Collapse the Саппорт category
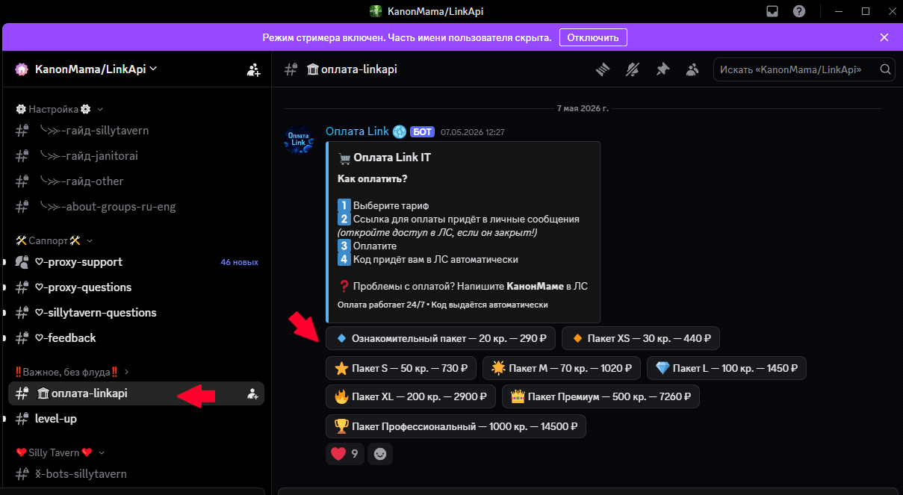The height and width of the screenshot is (495, 903). click(55, 240)
